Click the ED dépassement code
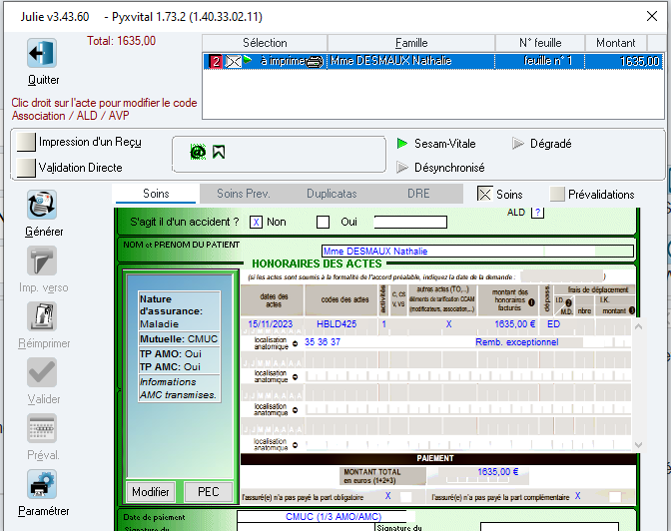 tap(553, 324)
